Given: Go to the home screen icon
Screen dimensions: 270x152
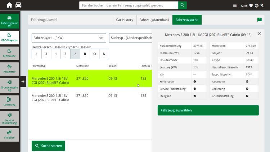Looking at the screenshot, I should pos(9,5).
